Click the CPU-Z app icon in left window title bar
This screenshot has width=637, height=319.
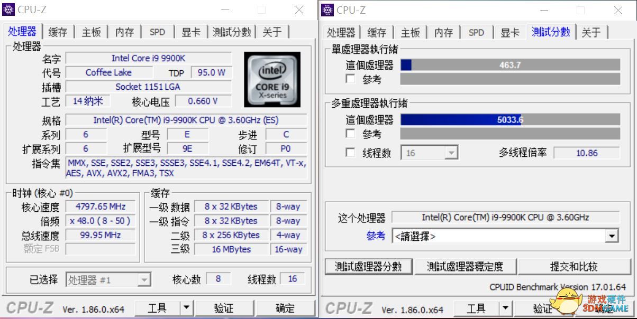click(8, 10)
